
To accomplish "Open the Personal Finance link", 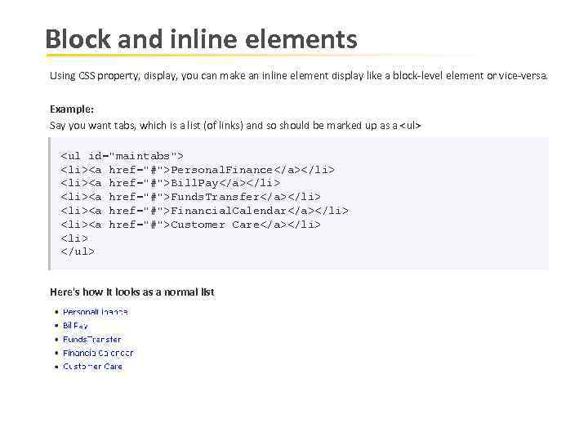I will (x=95, y=312).
